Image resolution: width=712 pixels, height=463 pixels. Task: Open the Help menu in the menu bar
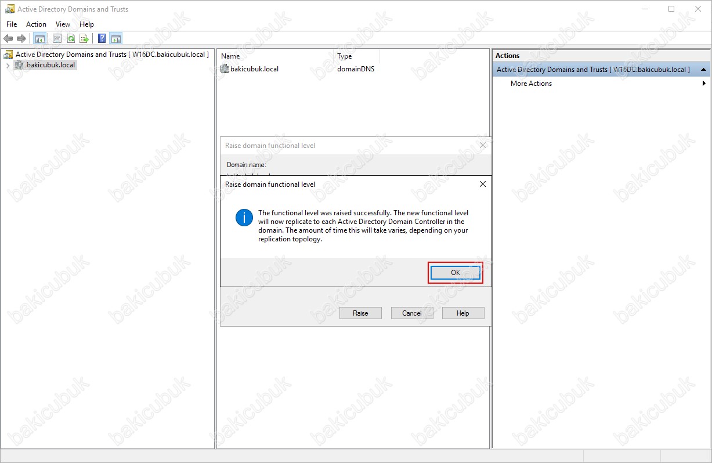(86, 24)
